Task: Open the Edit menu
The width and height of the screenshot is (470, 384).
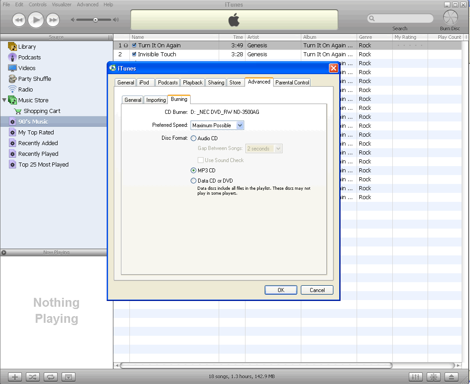Action: tap(19, 4)
